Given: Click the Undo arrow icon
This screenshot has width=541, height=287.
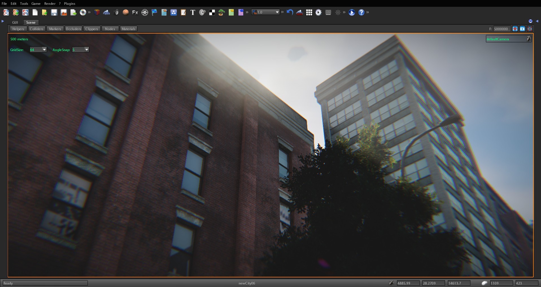Looking at the screenshot, I should point(289,12).
